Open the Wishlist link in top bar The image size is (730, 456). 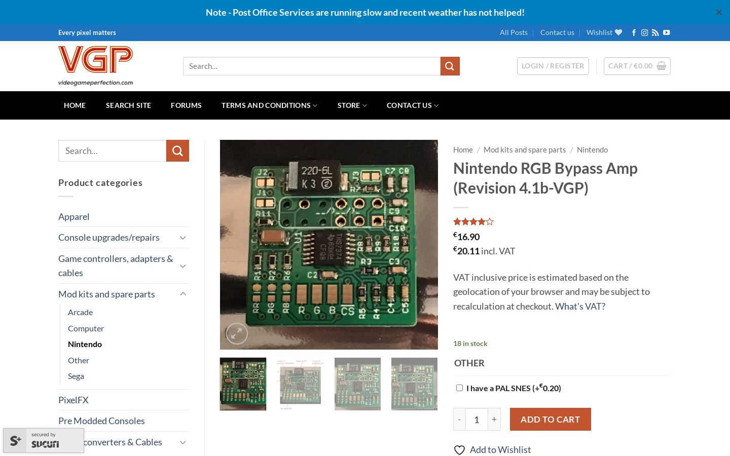tap(604, 32)
